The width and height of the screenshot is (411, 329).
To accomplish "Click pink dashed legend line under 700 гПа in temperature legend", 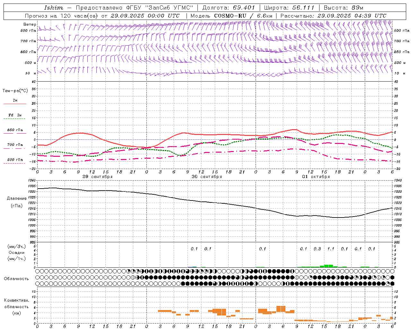I will (x=14, y=148).
